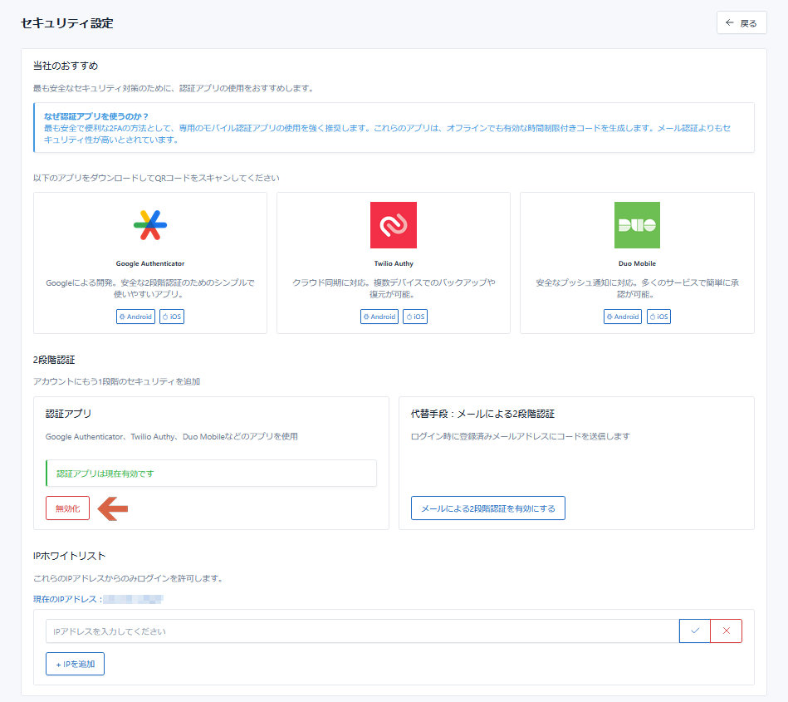Enable email two-step verification button
Screen dimensions: 788x702
click(487, 508)
